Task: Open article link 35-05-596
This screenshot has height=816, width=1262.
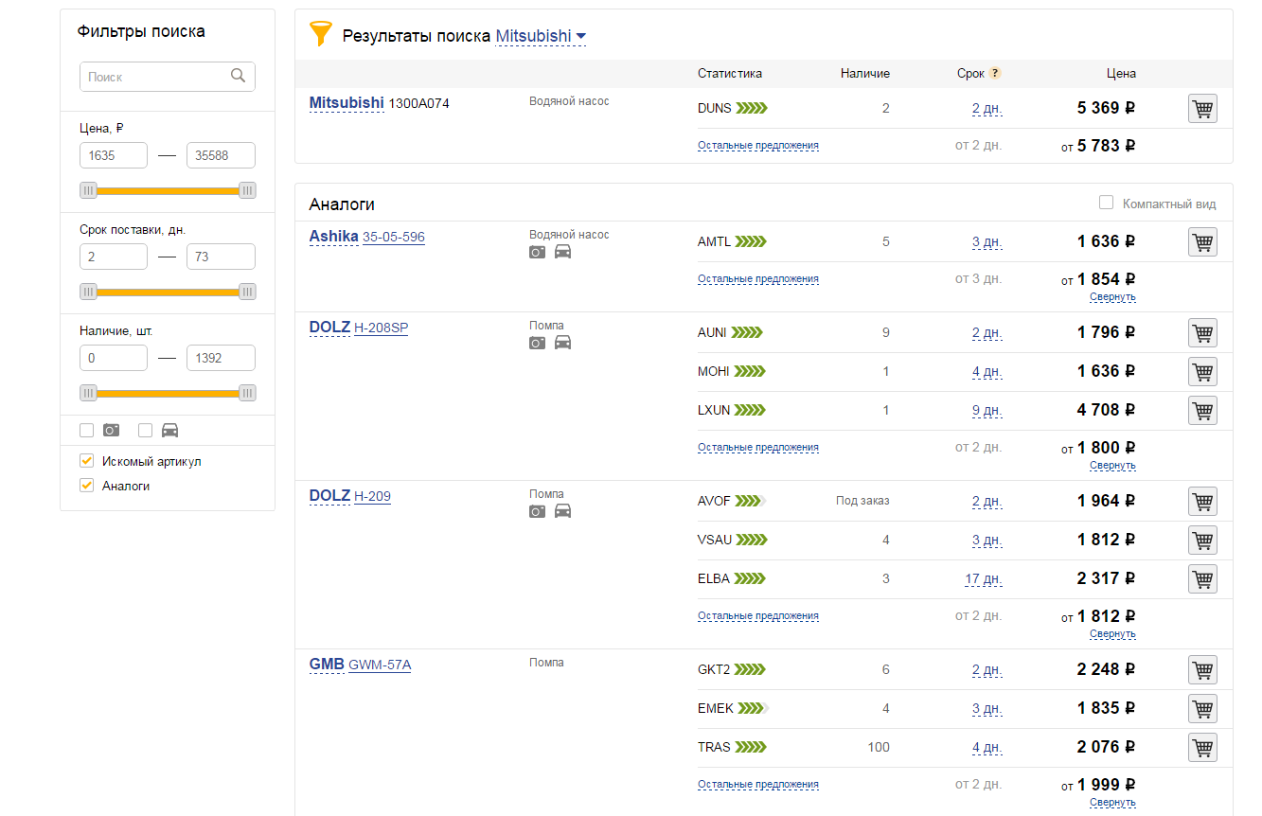Action: pos(394,237)
